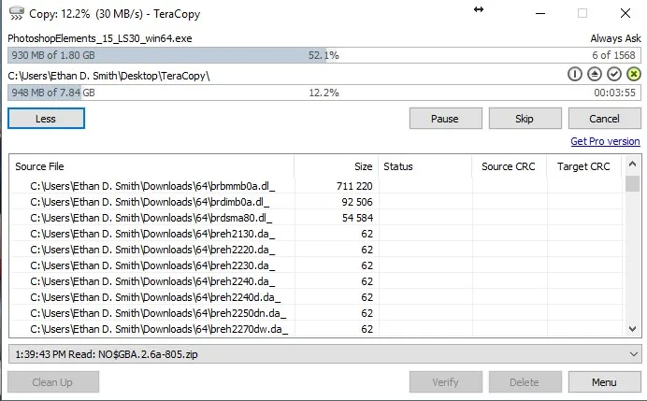Open the Get Pro version link
This screenshot has height=401, width=647.
click(605, 141)
